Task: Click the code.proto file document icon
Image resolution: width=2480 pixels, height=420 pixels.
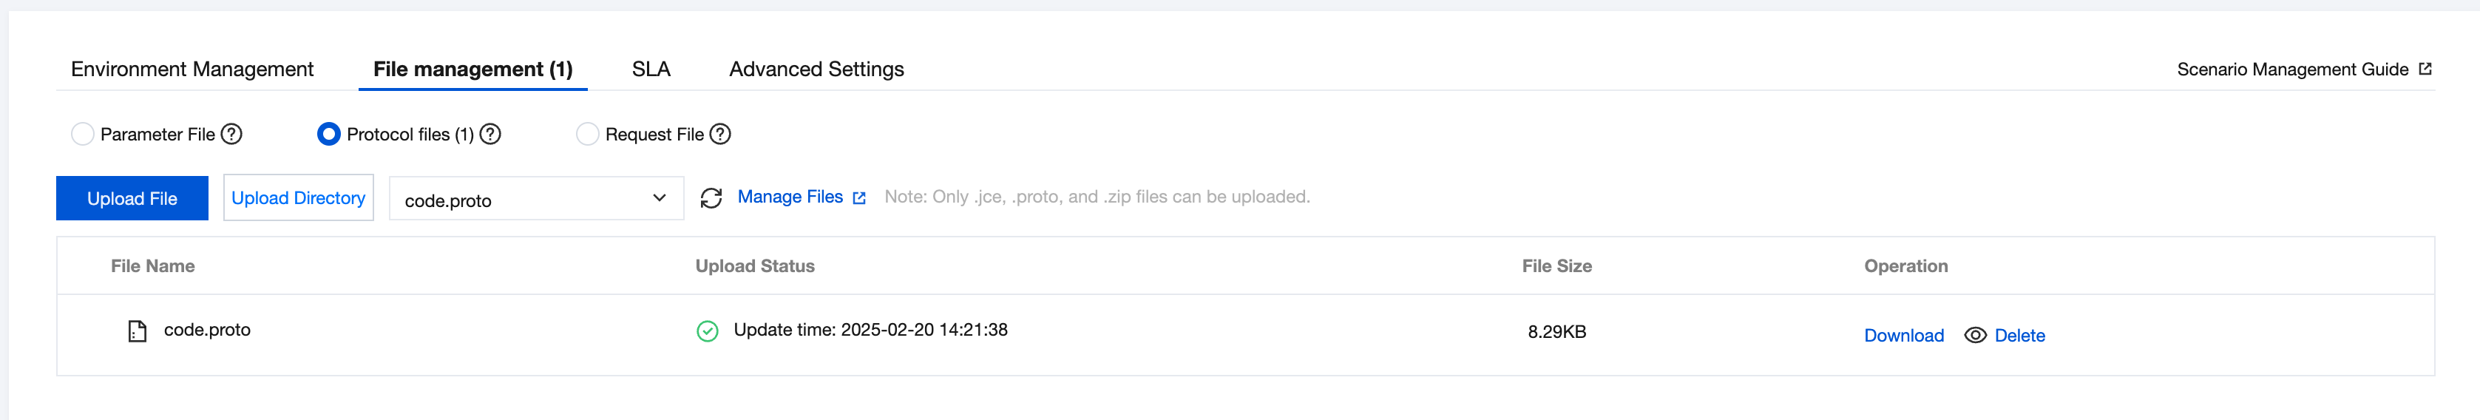Action: pyautogui.click(x=138, y=331)
